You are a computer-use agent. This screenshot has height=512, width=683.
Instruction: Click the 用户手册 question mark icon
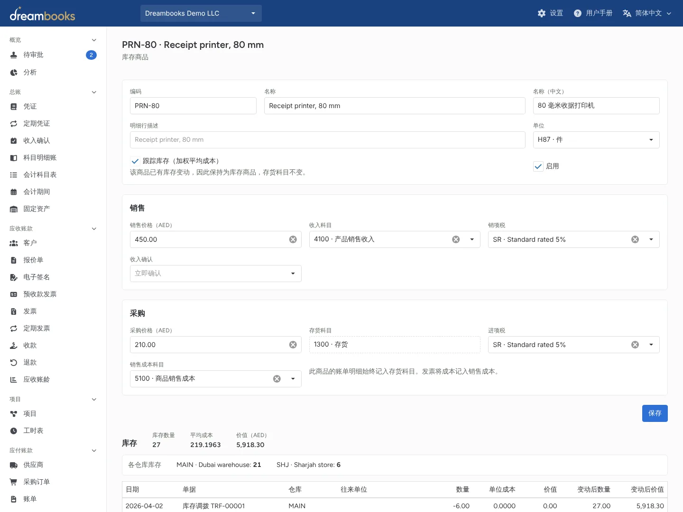(x=578, y=13)
